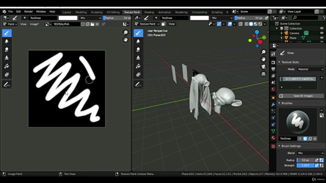
Task: Open the Render menu
Action: coord(29,12)
